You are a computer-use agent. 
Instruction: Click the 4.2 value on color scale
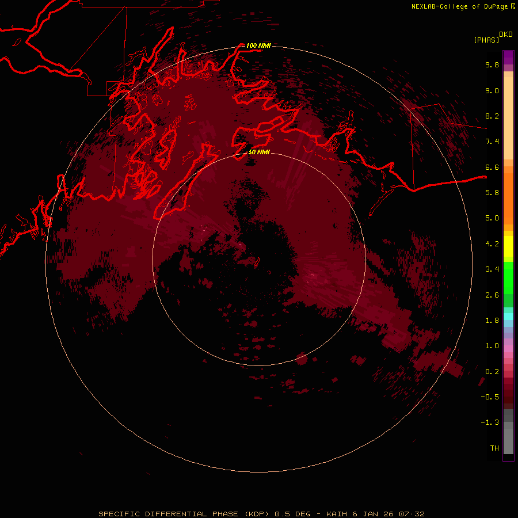tap(492, 244)
